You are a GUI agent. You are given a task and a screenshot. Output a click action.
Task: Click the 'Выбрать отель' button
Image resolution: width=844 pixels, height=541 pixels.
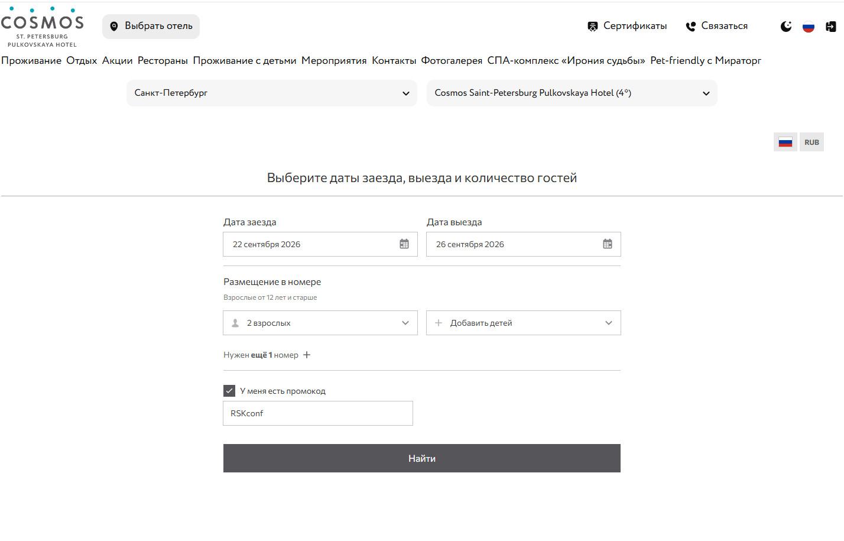[151, 27]
